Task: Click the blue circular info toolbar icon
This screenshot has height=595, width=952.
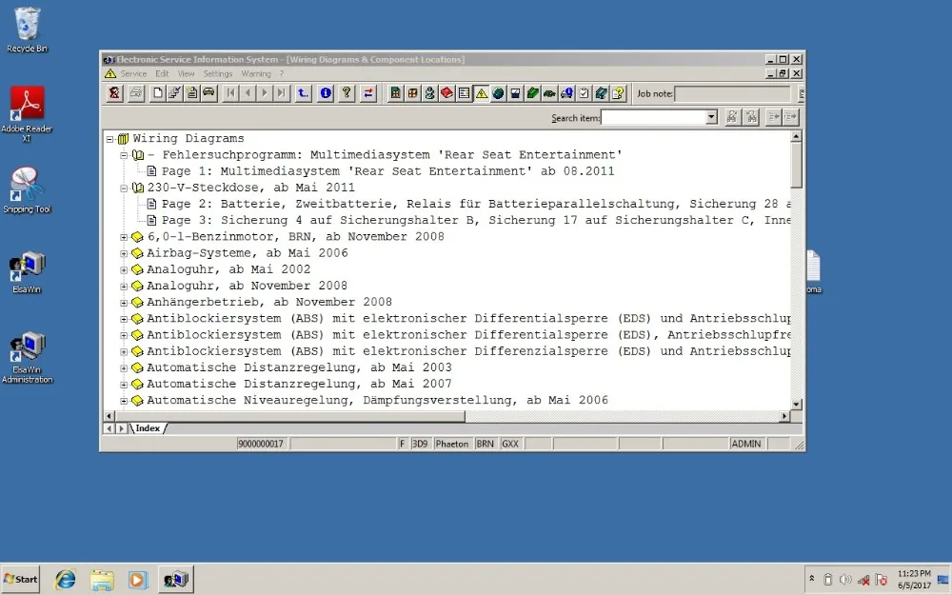Action: click(326, 93)
